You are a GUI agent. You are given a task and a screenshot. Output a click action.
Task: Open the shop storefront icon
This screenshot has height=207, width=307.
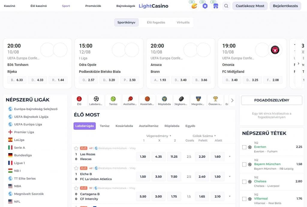[x=216, y=6]
